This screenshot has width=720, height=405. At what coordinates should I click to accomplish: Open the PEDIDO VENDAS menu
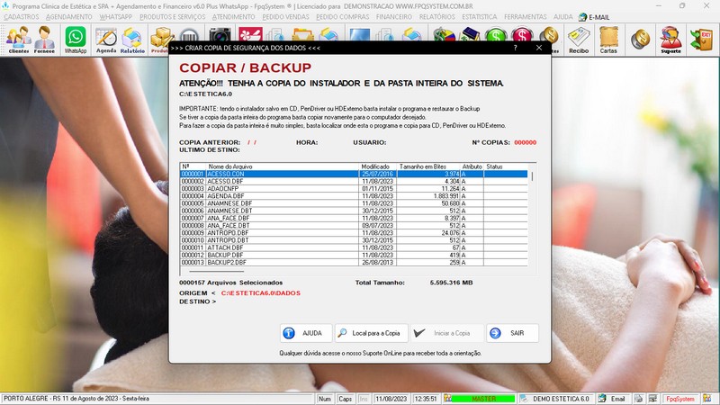[285, 17]
